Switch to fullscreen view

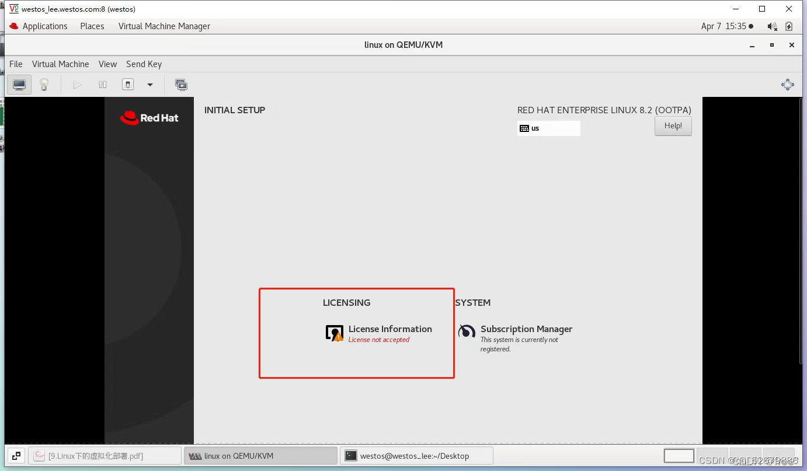(x=788, y=85)
